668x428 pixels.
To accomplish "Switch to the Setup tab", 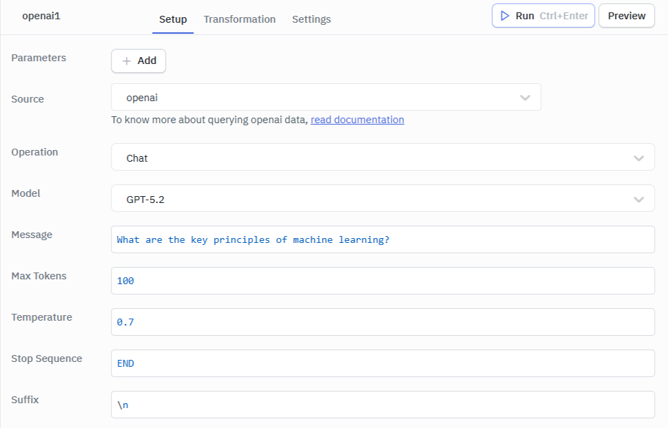I will pos(173,19).
